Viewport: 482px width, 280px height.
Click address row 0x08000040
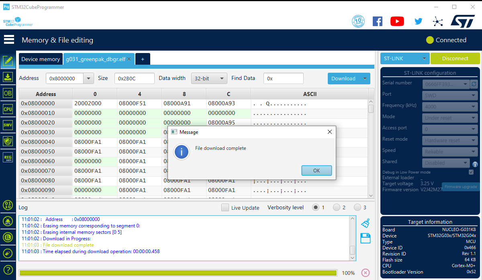[x=46, y=142]
